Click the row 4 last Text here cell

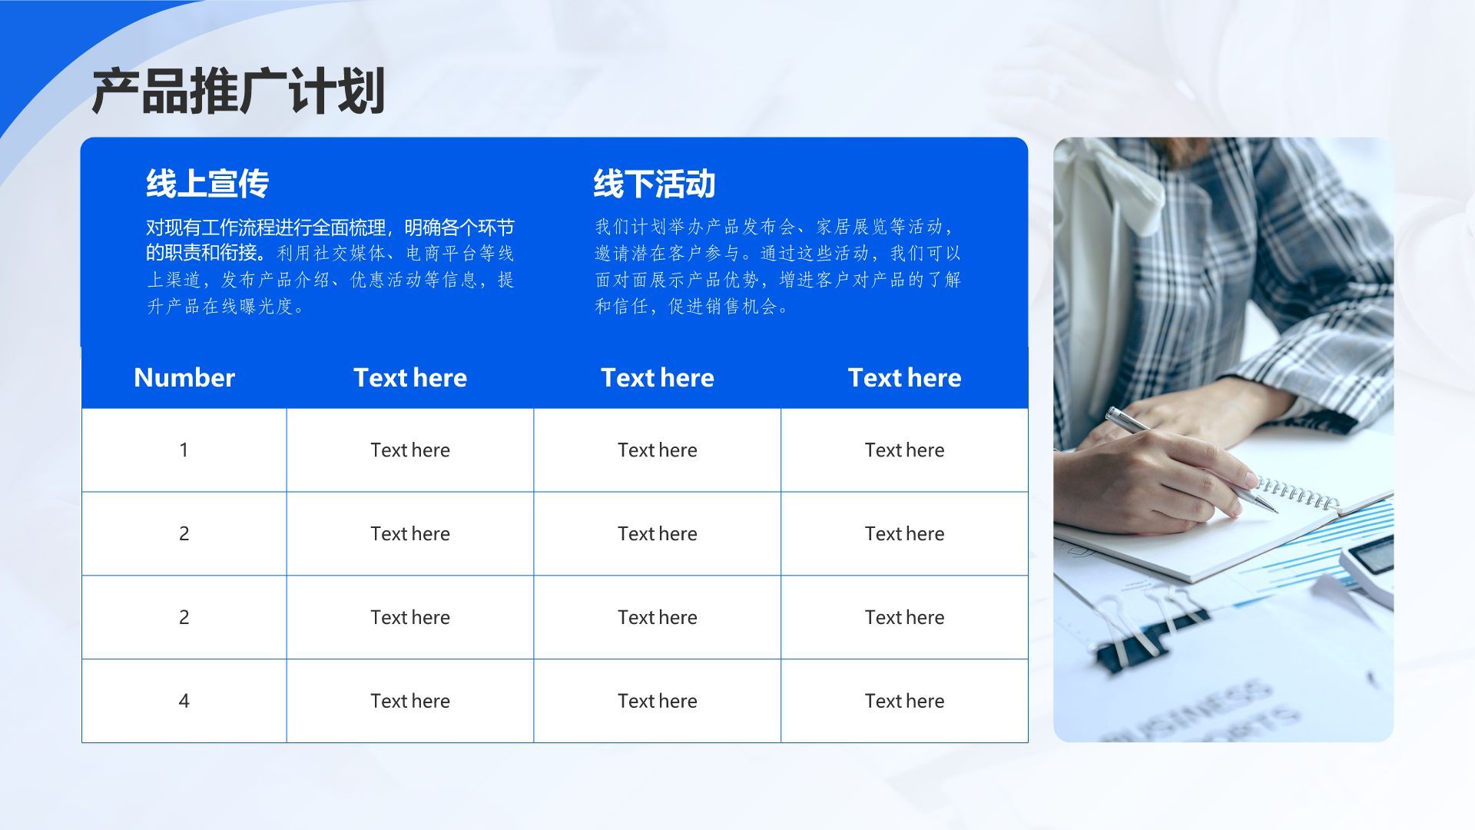tap(905, 699)
